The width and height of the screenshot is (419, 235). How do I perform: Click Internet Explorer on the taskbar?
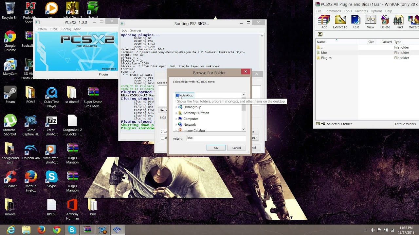click(x=11, y=230)
